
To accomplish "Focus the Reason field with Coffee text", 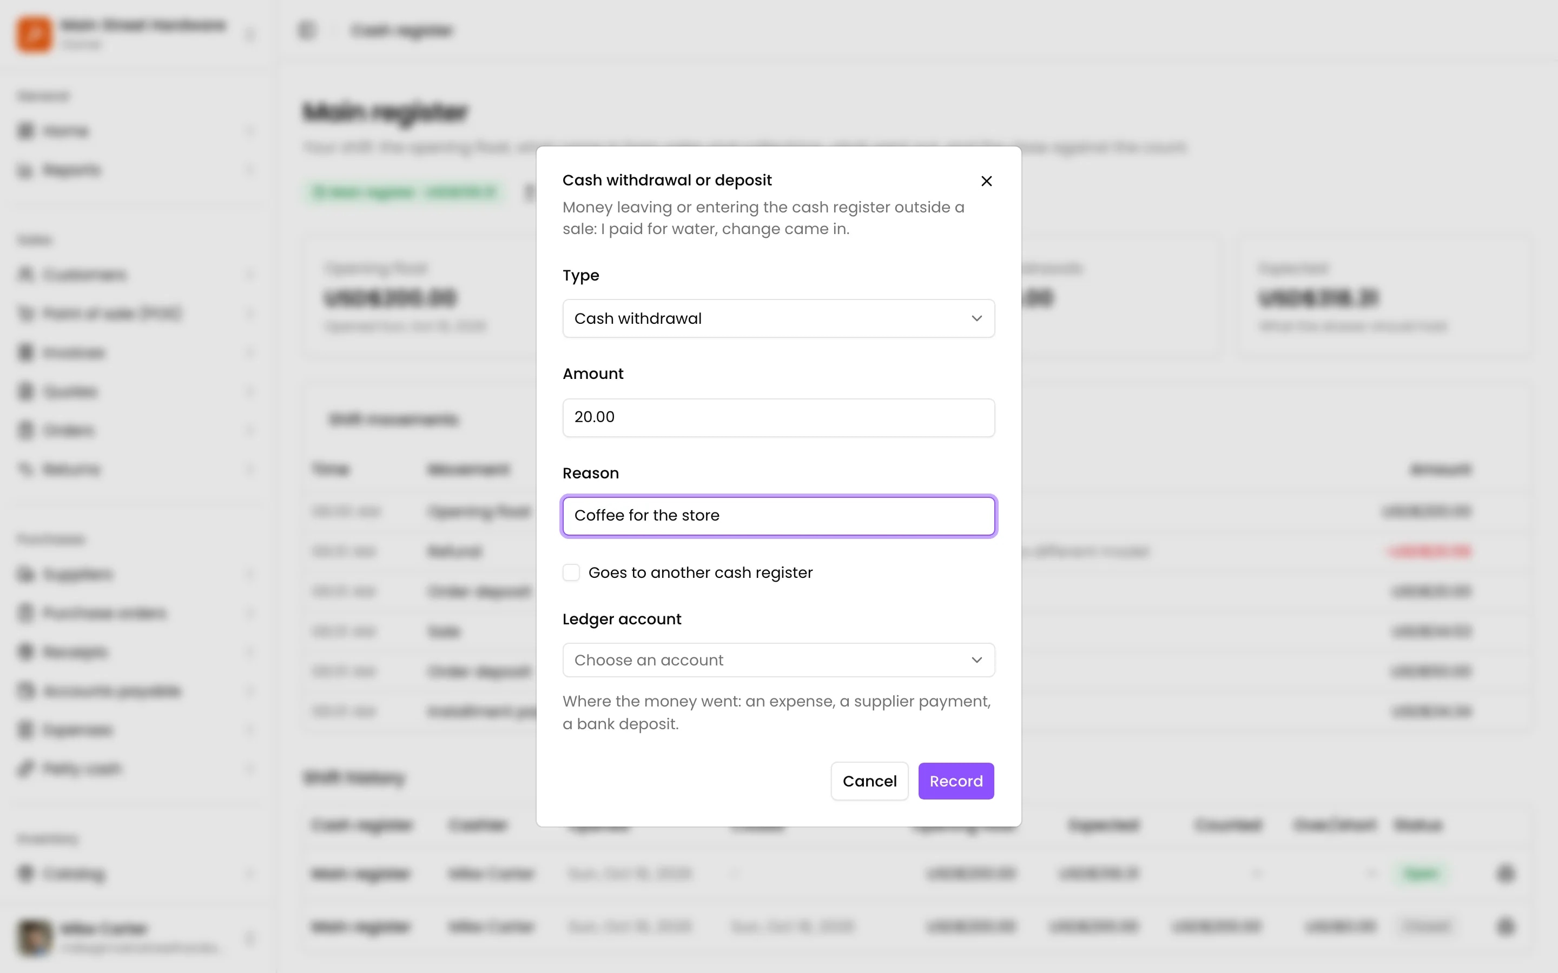I will [778, 516].
